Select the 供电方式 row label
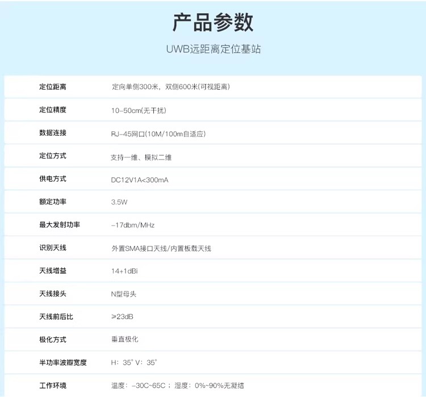This screenshot has width=426, height=397. click(x=53, y=179)
